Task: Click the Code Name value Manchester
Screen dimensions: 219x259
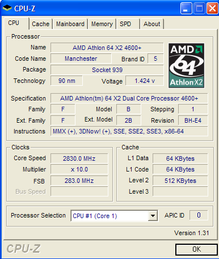Action: click(81, 59)
